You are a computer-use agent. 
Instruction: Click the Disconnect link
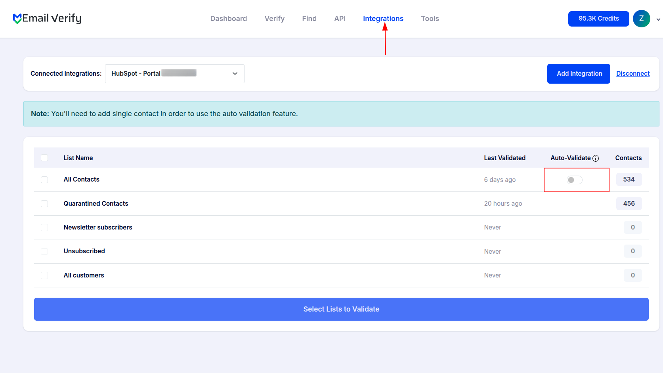[633, 73]
